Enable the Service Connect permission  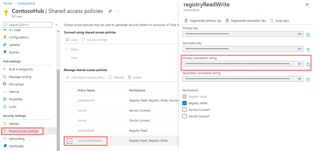184,110
